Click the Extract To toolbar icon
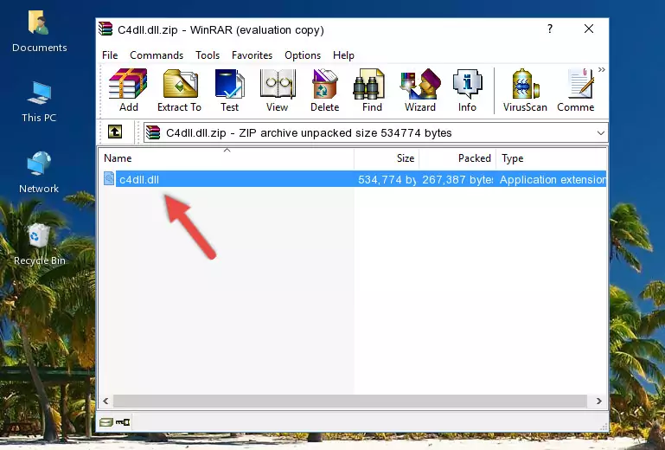 point(179,90)
